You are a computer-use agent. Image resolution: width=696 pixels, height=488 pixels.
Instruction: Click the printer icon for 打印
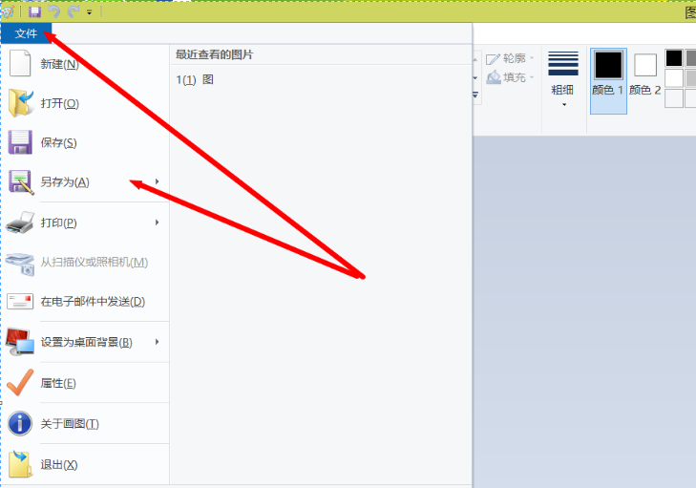20,223
